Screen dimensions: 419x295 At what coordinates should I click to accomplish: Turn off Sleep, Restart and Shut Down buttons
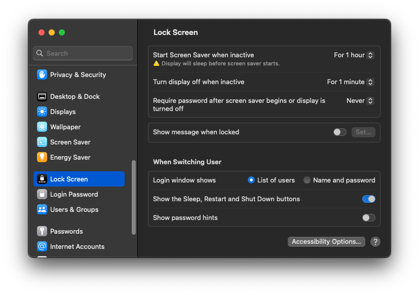pos(368,199)
